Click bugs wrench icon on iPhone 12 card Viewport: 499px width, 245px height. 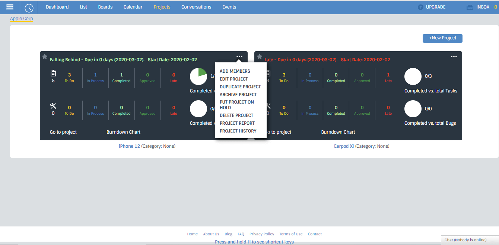click(53, 106)
